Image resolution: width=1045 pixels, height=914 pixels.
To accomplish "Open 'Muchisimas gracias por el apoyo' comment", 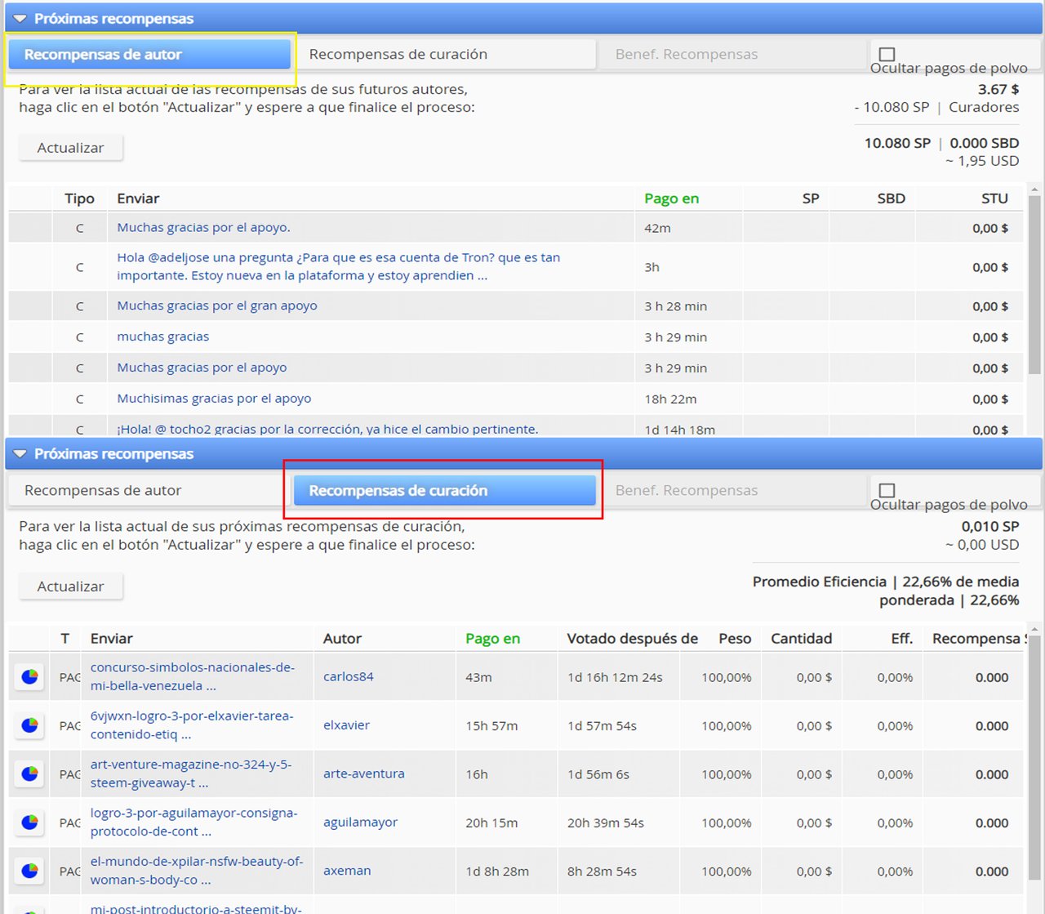I will [x=214, y=399].
